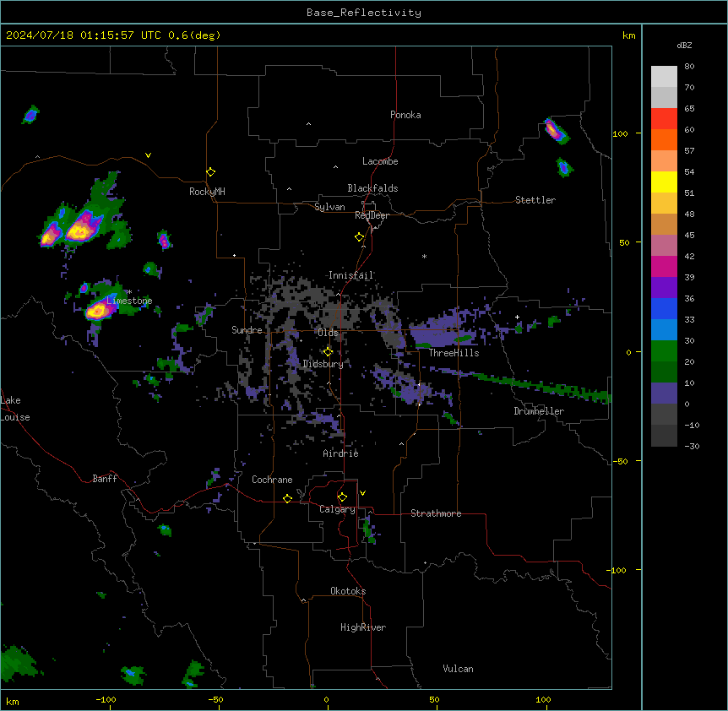
Task: Click the Sylvan label
Action: 329,207
